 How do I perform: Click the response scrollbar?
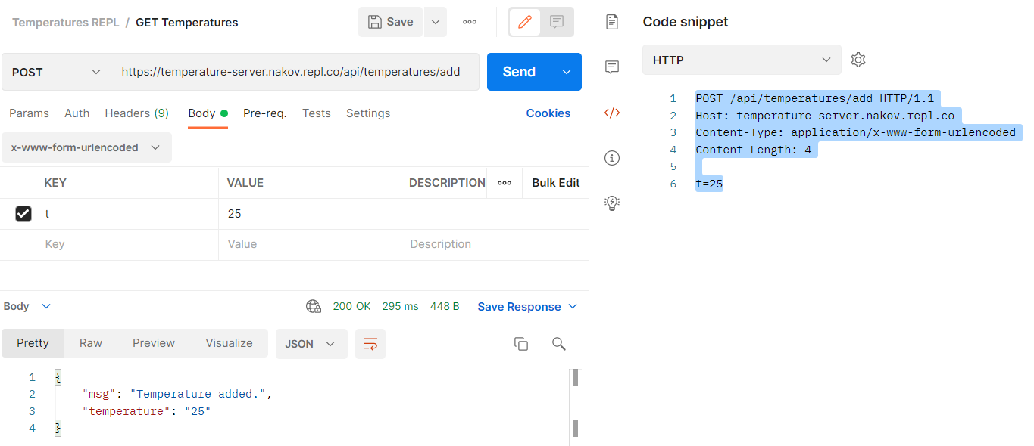pyautogui.click(x=576, y=402)
